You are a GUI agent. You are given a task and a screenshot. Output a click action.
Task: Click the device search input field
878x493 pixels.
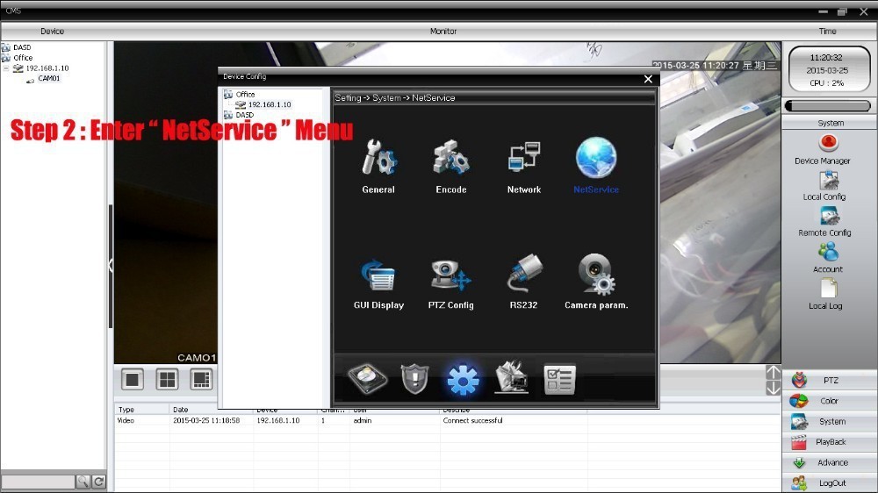(38, 482)
